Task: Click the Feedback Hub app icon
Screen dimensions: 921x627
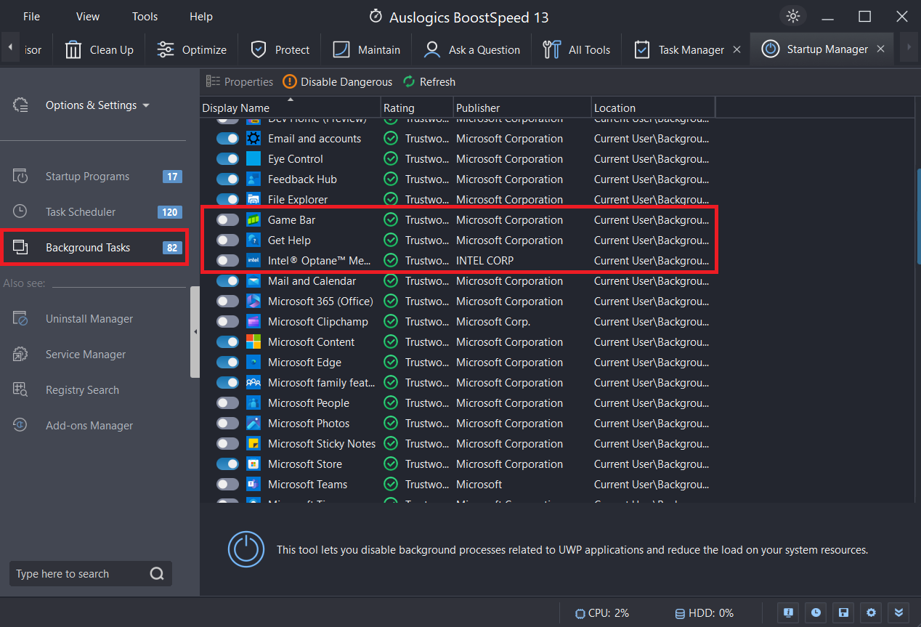Action: pyautogui.click(x=253, y=179)
